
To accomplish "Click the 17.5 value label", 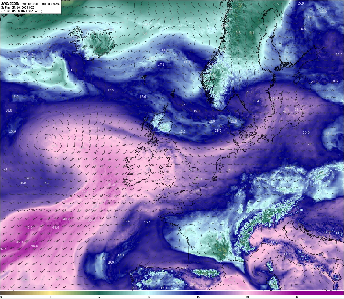I will click(x=110, y=90).
